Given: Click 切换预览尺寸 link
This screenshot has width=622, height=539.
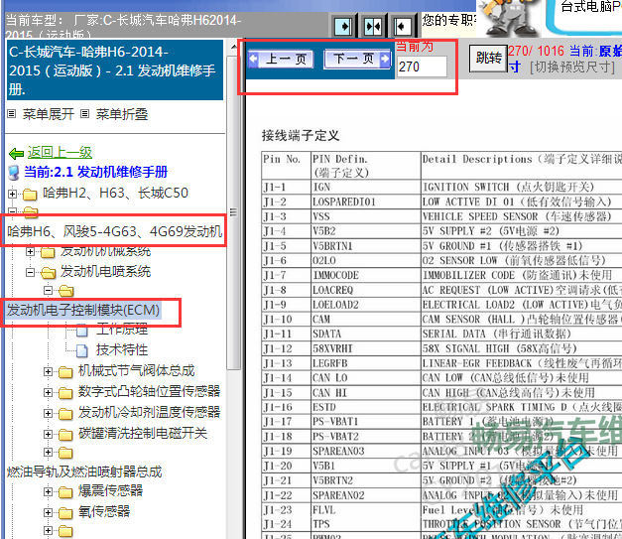Looking at the screenshot, I should (x=572, y=67).
